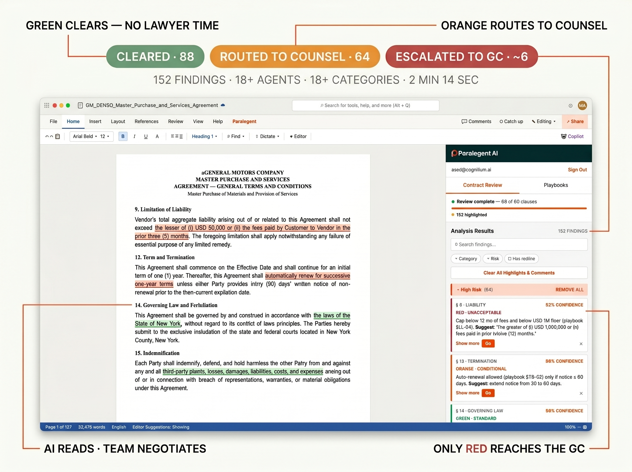This screenshot has width=632, height=472.
Task: Open the Editing mode dropdown
Action: coord(544,121)
